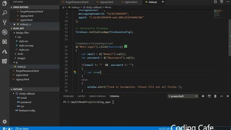Image resolution: width=231 pixels, height=130 pixels.
Task: Jump to email variable in Outline
Action: (23, 98)
